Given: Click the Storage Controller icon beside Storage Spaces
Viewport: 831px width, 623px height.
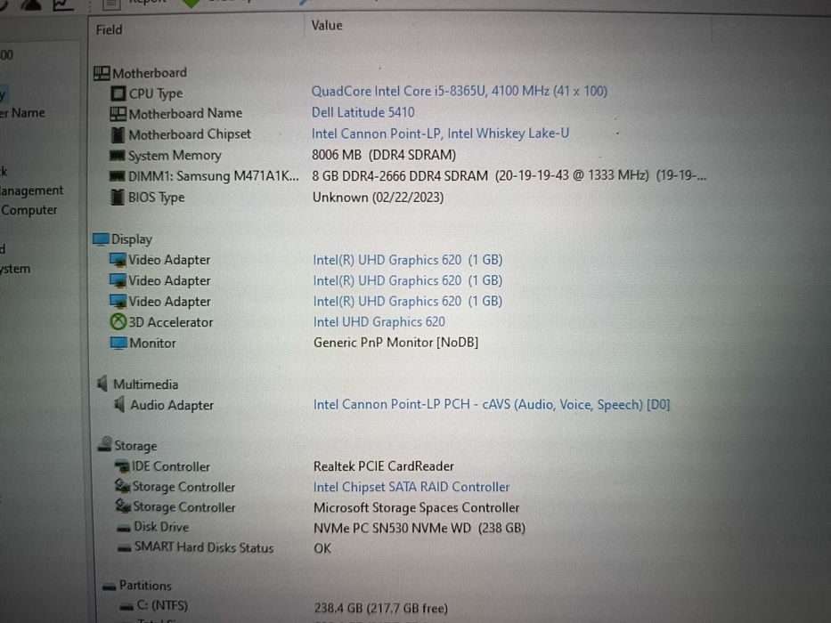Looking at the screenshot, I should (123, 506).
